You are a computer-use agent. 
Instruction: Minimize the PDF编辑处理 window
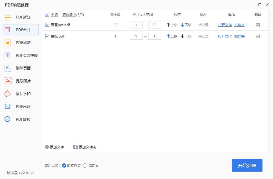(x=253, y=5)
